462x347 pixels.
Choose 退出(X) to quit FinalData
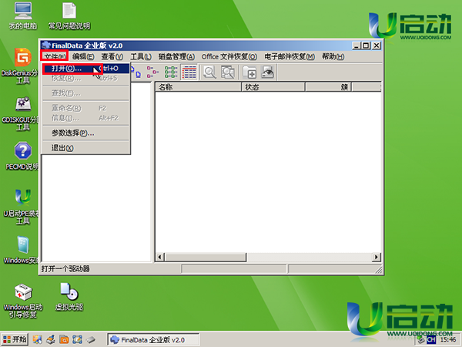point(86,148)
